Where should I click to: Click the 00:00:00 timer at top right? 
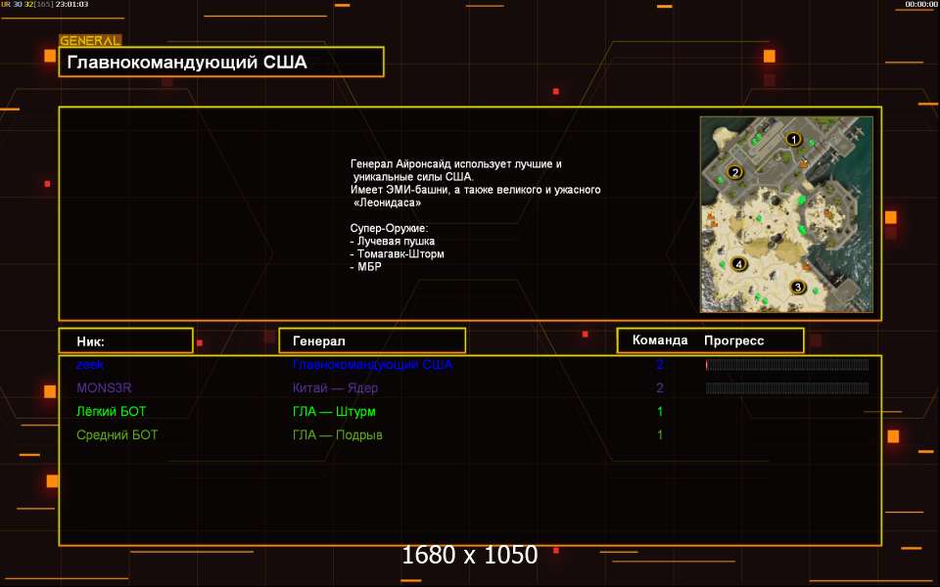[921, 4]
